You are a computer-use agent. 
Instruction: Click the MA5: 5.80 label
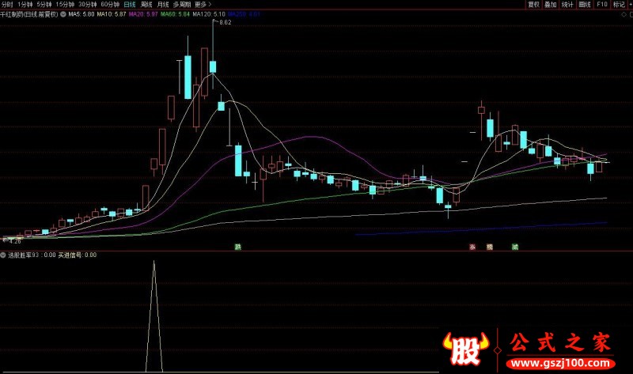[81, 14]
